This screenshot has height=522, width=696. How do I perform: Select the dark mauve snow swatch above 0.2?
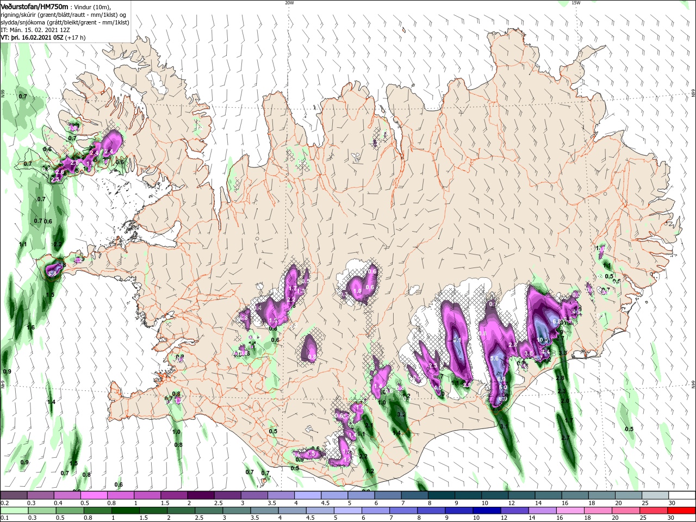14,495
